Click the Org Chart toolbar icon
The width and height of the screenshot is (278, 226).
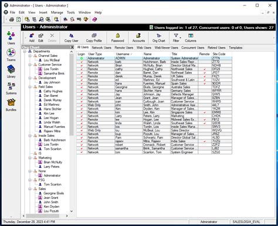[159, 36]
